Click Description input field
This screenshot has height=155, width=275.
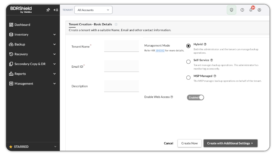121,86
